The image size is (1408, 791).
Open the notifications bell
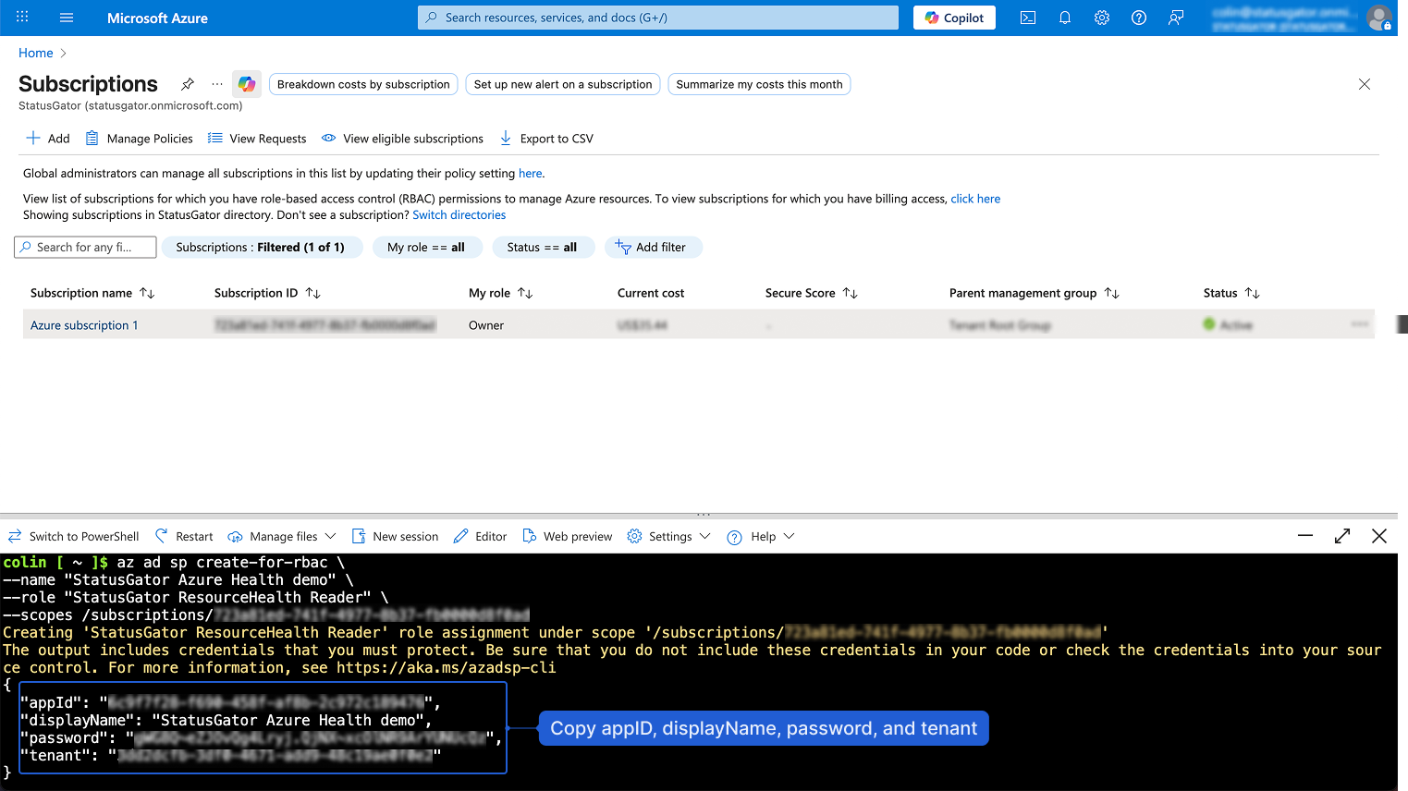coord(1065,18)
